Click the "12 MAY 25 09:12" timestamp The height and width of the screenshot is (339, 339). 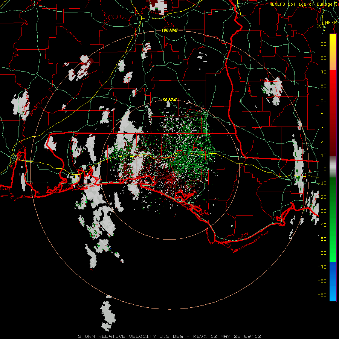(x=236, y=336)
